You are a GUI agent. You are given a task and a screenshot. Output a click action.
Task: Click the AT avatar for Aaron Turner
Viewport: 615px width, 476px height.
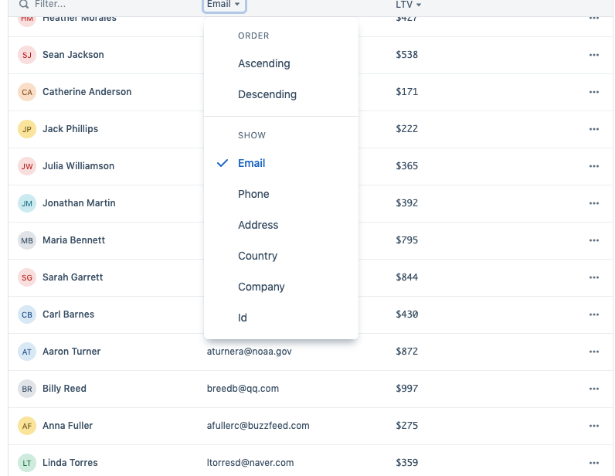[27, 352]
